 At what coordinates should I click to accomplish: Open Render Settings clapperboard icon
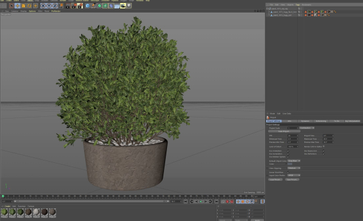80,6
